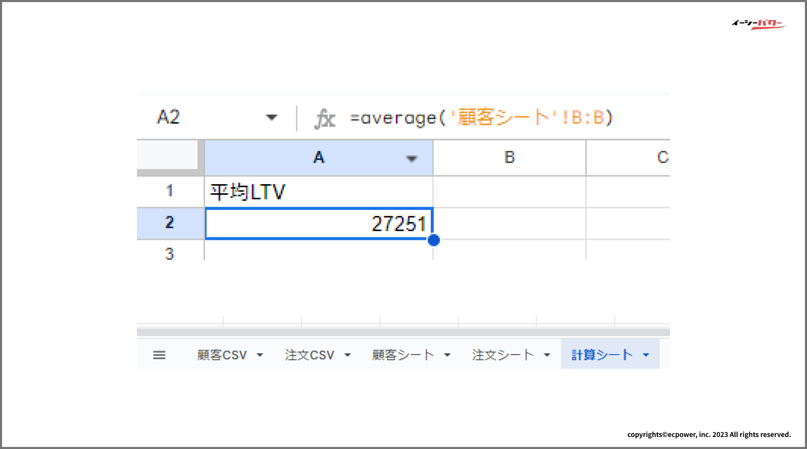This screenshot has height=449, width=807.
Task: Expand 計算シート tab menu arrow
Action: [646, 355]
